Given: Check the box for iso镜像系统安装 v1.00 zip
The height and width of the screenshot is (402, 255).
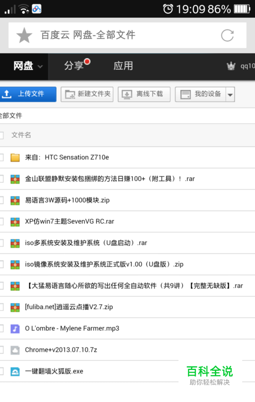Looking at the screenshot, I should 2,264.
